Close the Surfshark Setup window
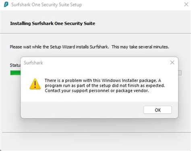The width and height of the screenshot is (191, 151). [186, 4]
